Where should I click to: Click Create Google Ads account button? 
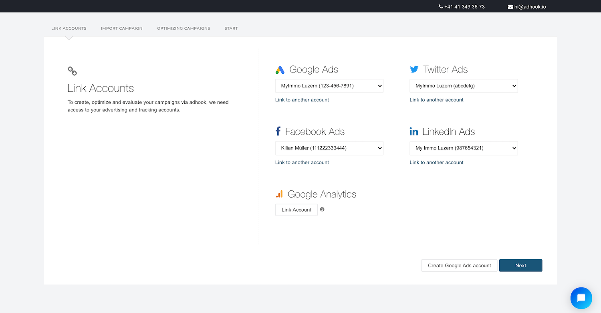coord(459,265)
